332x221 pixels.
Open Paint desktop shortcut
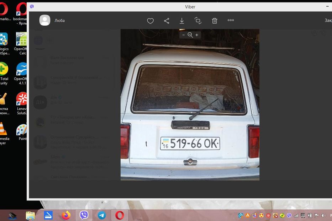(22, 132)
